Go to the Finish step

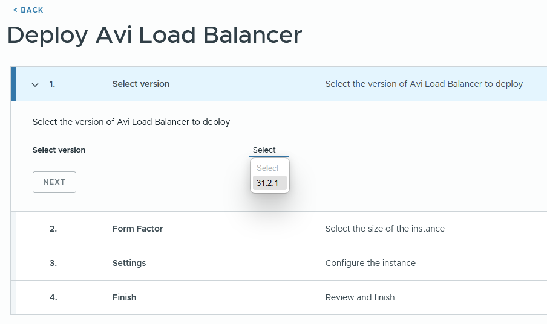click(x=124, y=297)
